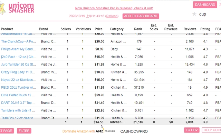Open the HELP CENTER button
The width and height of the screenshot is (221, 138).
pos(212,130)
